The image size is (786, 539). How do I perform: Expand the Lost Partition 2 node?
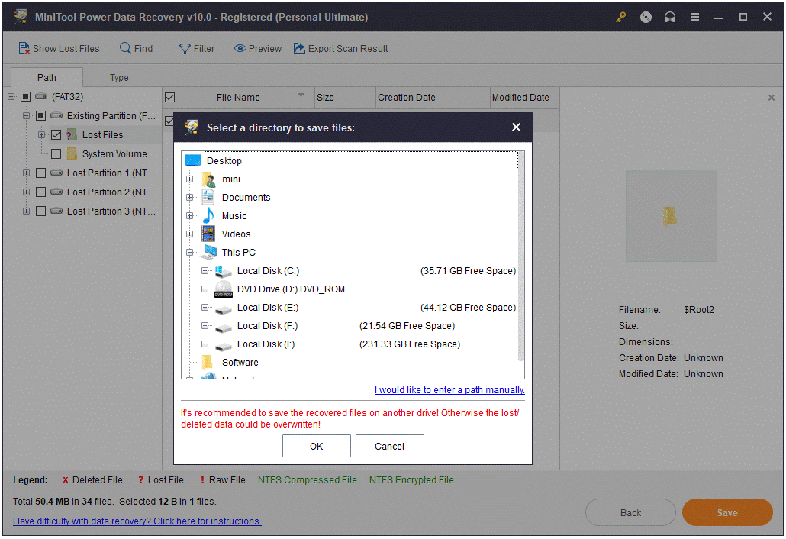26,192
